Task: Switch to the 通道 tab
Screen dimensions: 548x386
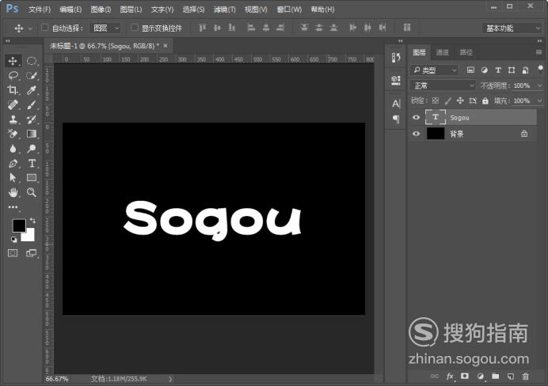Action: pyautogui.click(x=442, y=52)
